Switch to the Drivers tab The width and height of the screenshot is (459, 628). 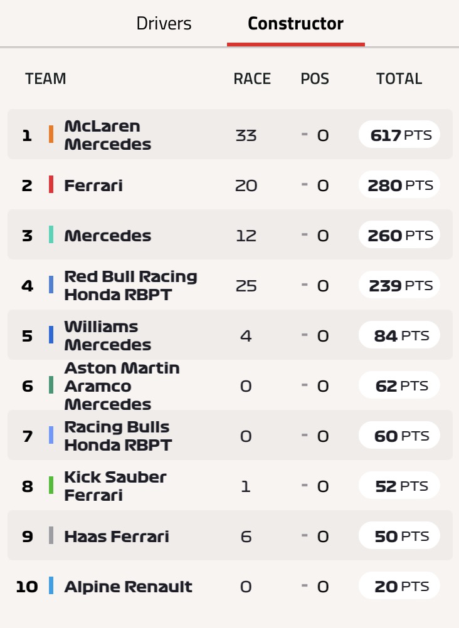pos(164,23)
